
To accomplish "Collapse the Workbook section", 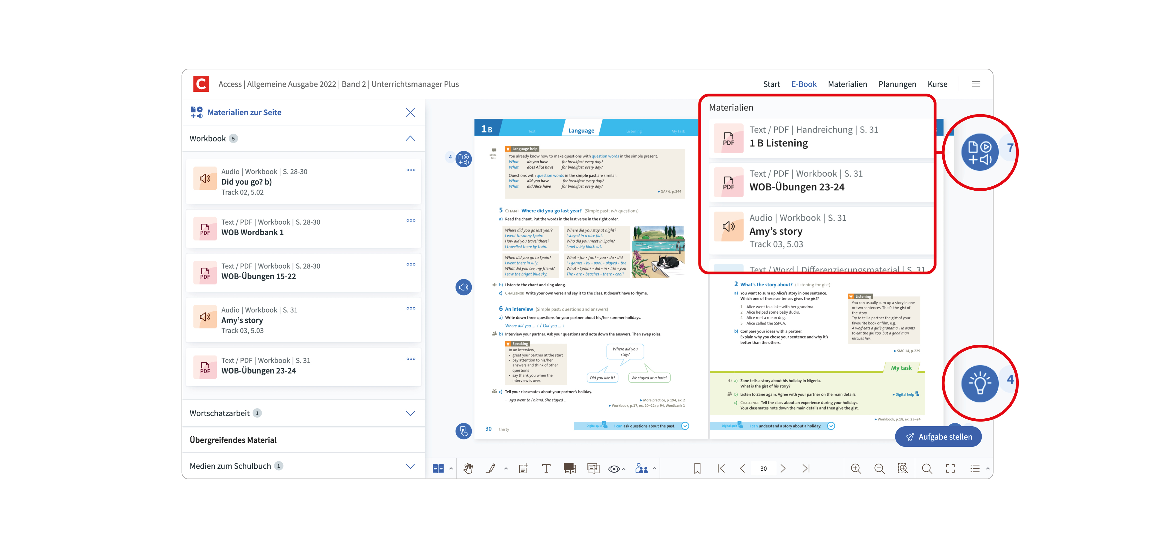I will click(410, 138).
